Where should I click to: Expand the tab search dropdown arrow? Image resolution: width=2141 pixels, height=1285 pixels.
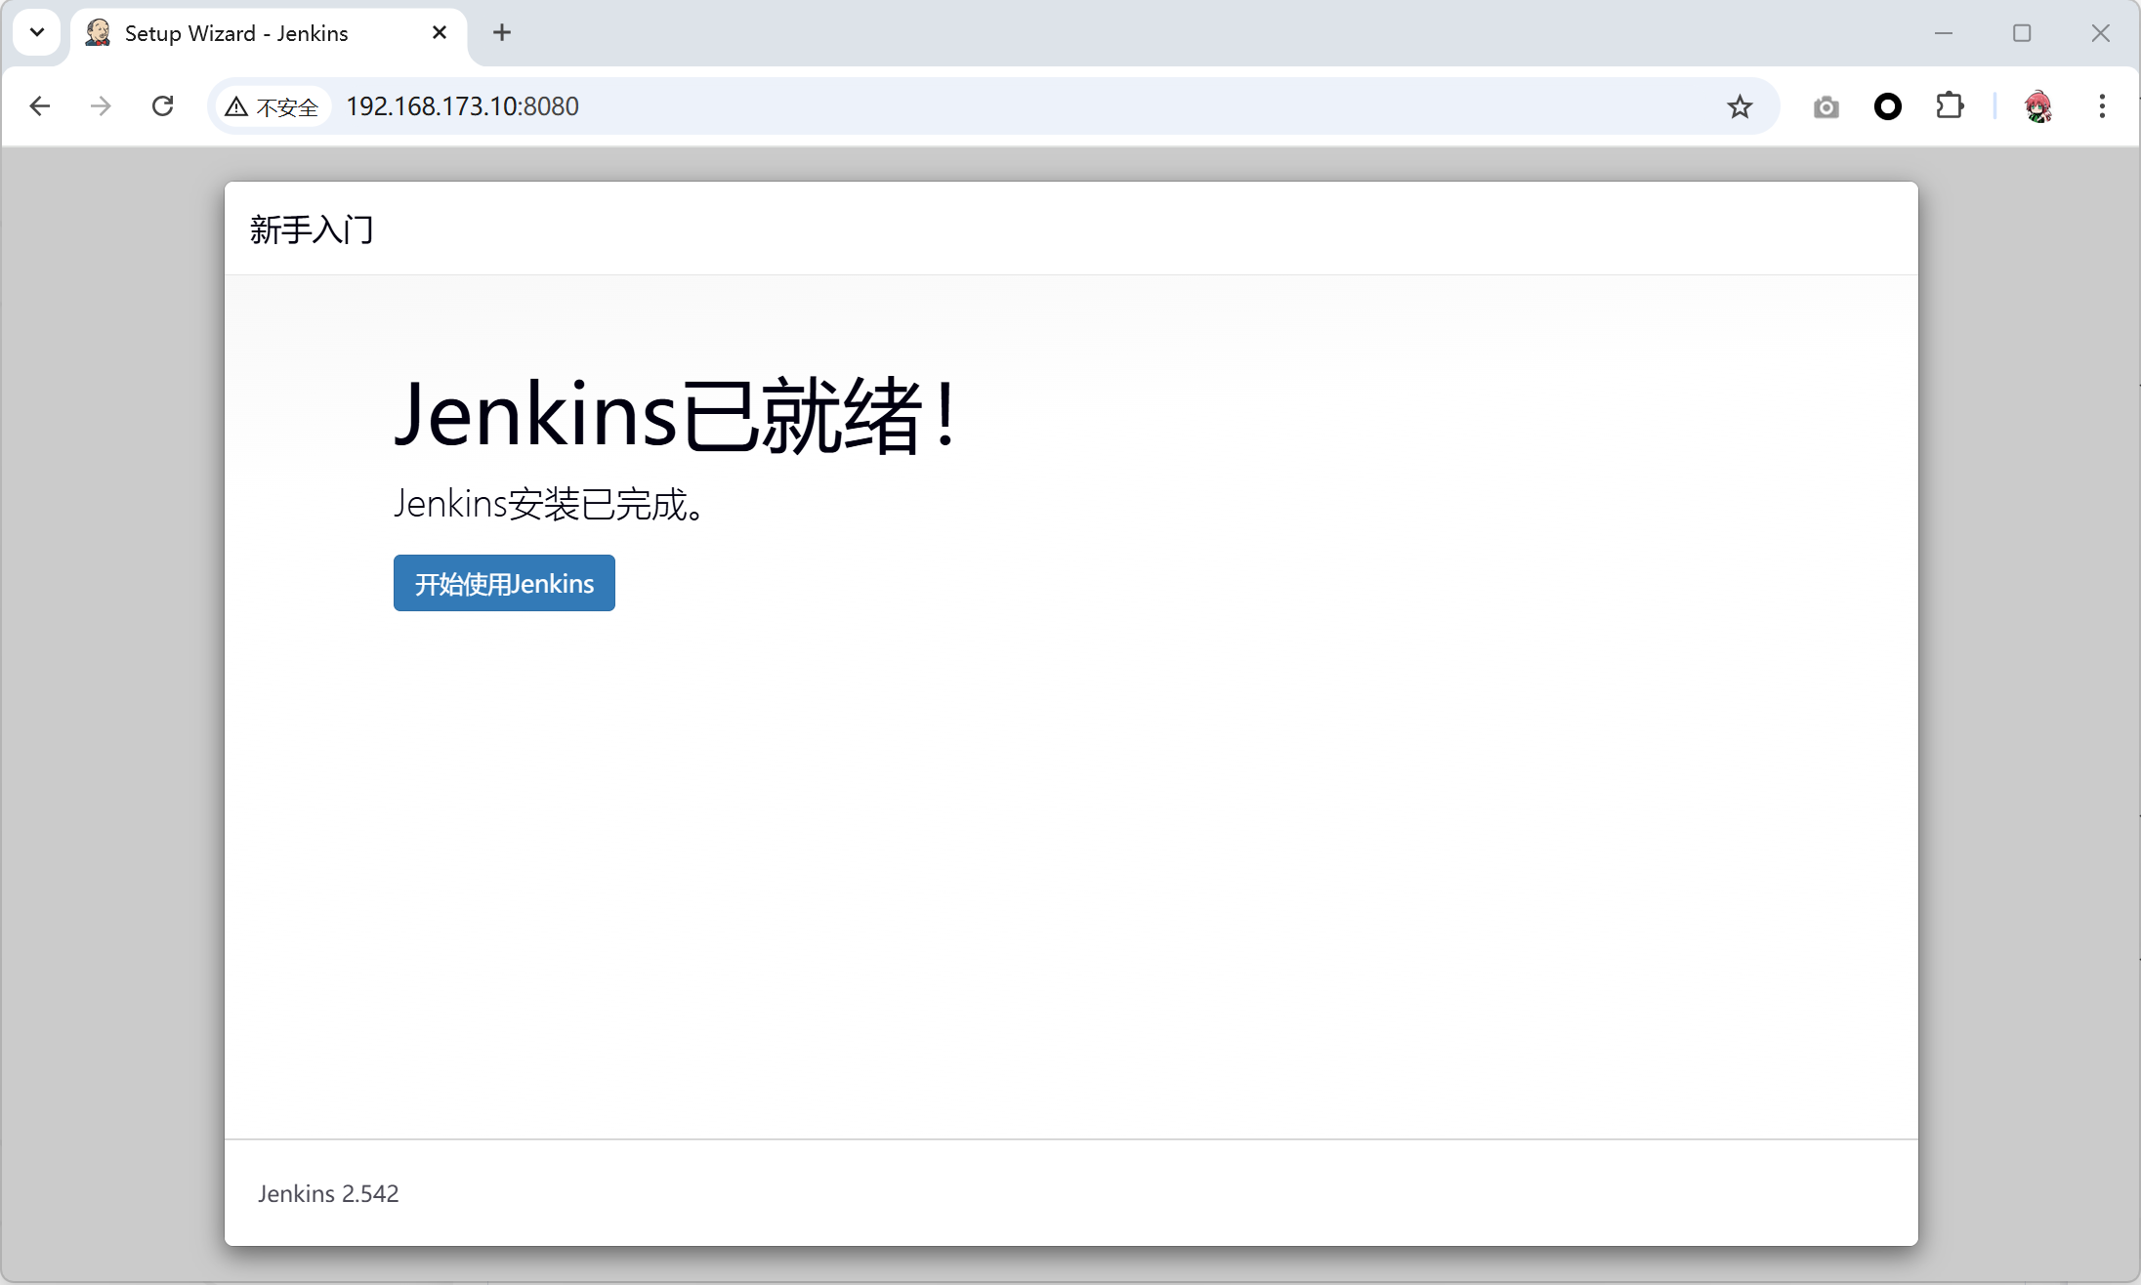37,32
